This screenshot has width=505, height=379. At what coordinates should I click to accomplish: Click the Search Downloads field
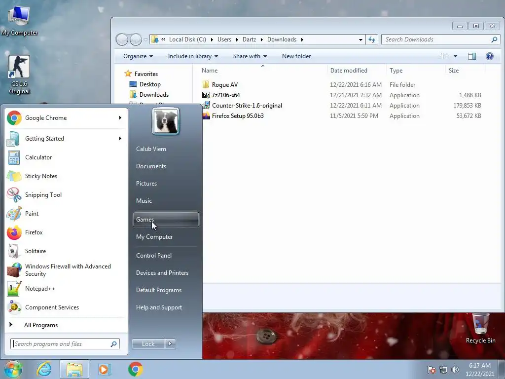(x=440, y=39)
